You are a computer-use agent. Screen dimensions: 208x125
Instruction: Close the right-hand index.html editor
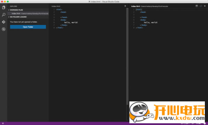205,6
